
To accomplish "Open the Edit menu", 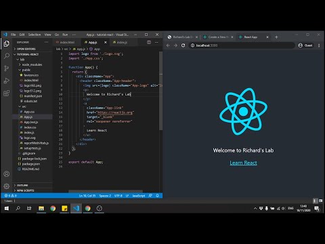I will 22,35.
